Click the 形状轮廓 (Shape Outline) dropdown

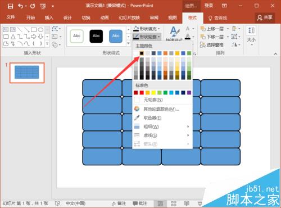coord(147,37)
